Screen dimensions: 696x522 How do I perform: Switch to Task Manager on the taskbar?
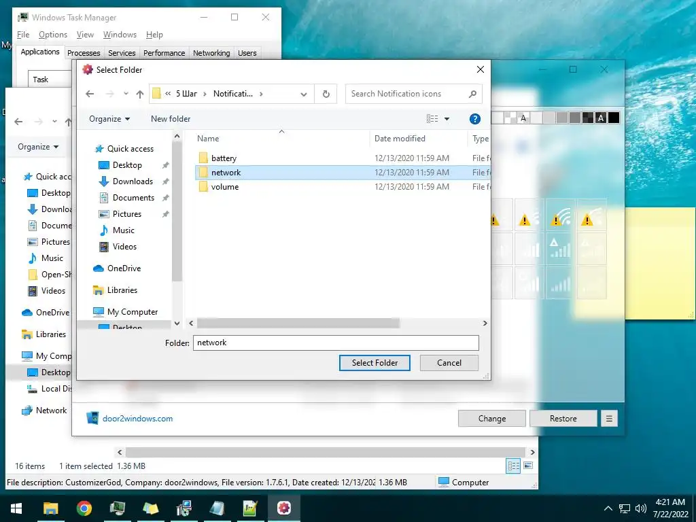click(117, 508)
